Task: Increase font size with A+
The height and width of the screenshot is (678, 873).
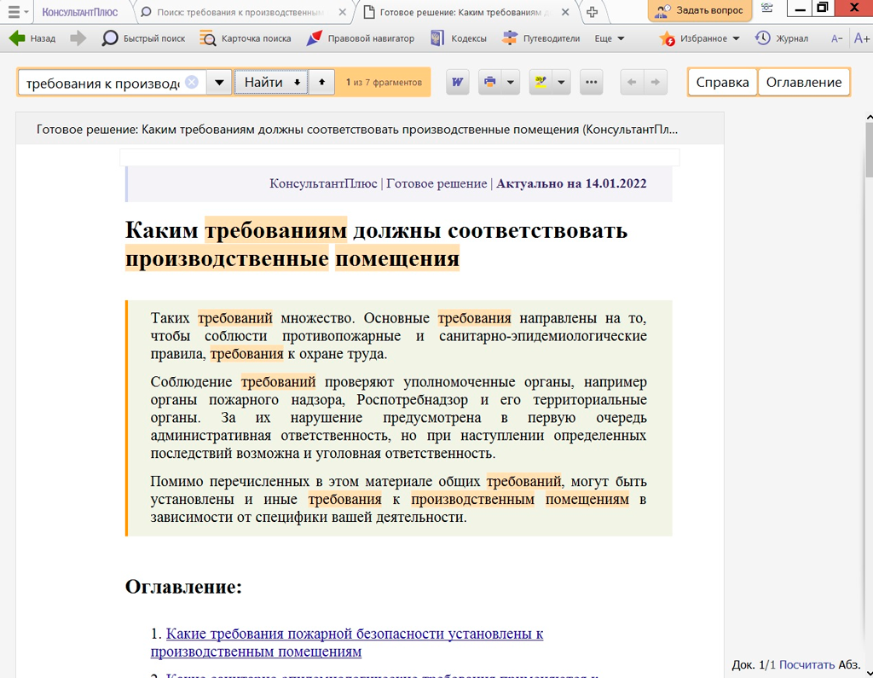Action: [861, 38]
